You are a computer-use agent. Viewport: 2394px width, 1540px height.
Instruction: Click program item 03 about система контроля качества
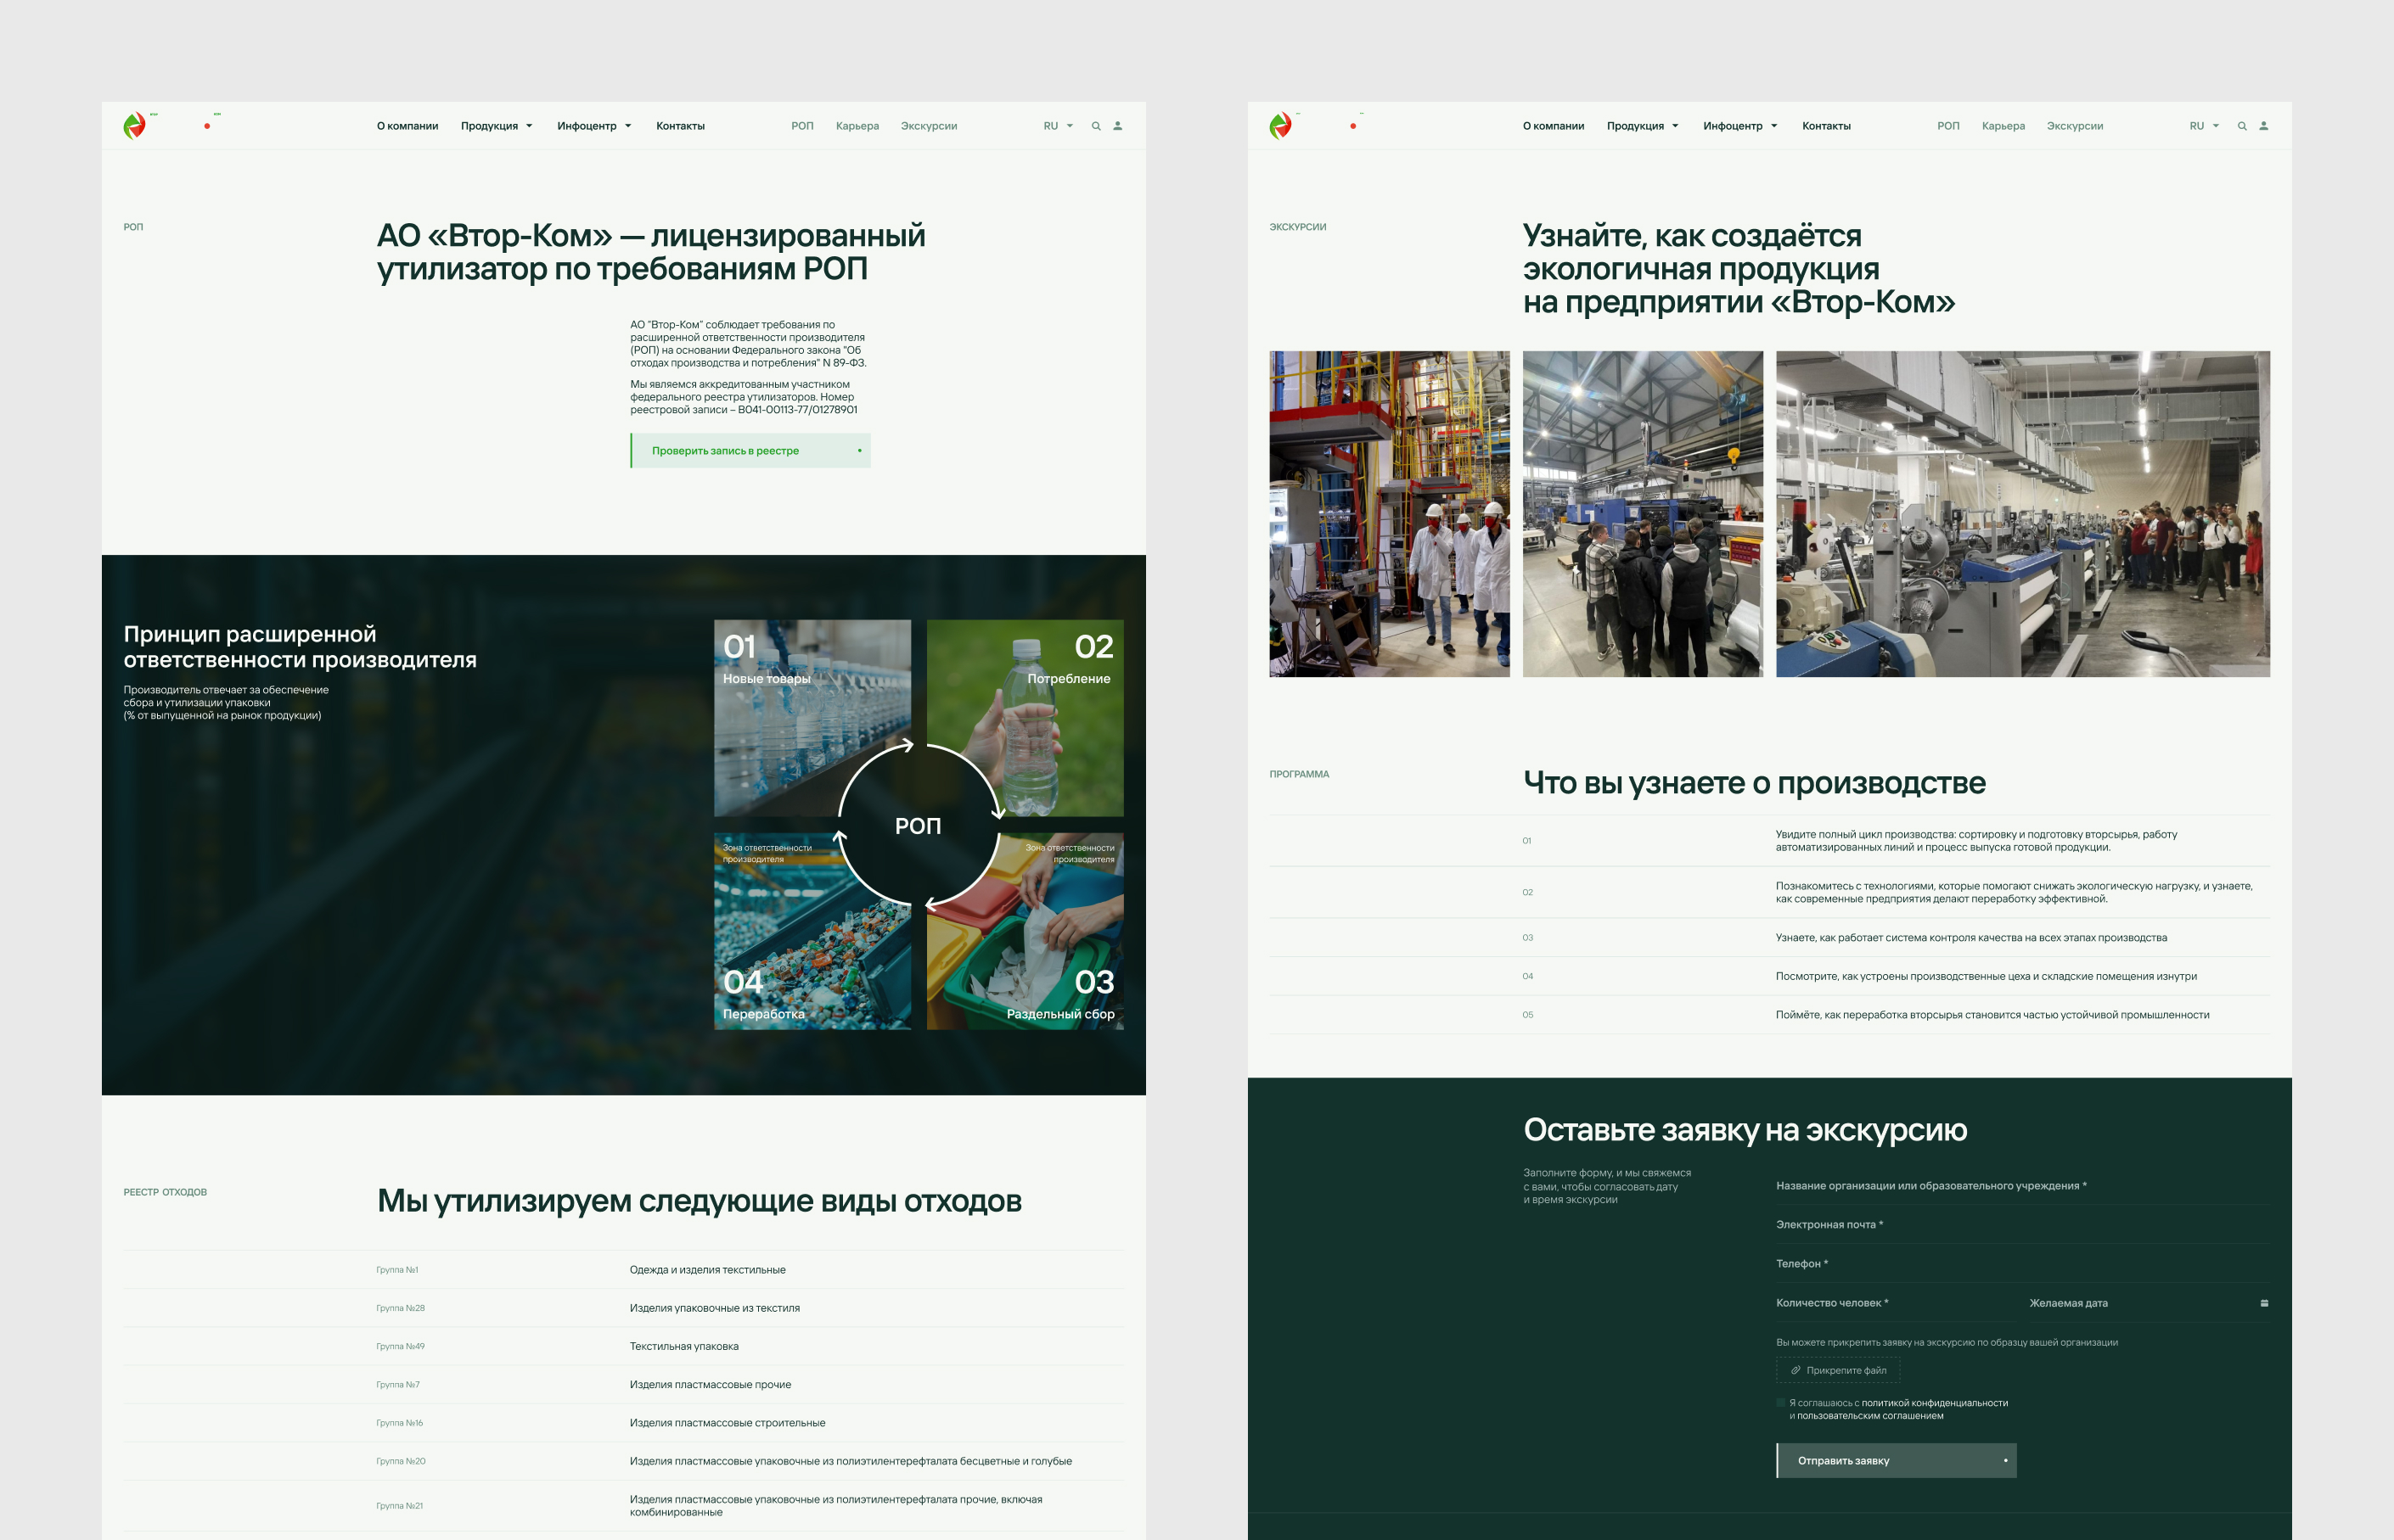(1770, 938)
